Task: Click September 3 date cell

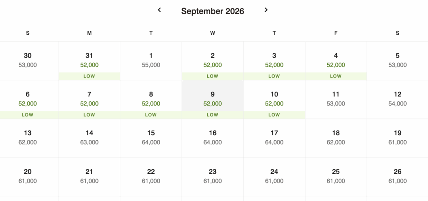Action: [274, 61]
